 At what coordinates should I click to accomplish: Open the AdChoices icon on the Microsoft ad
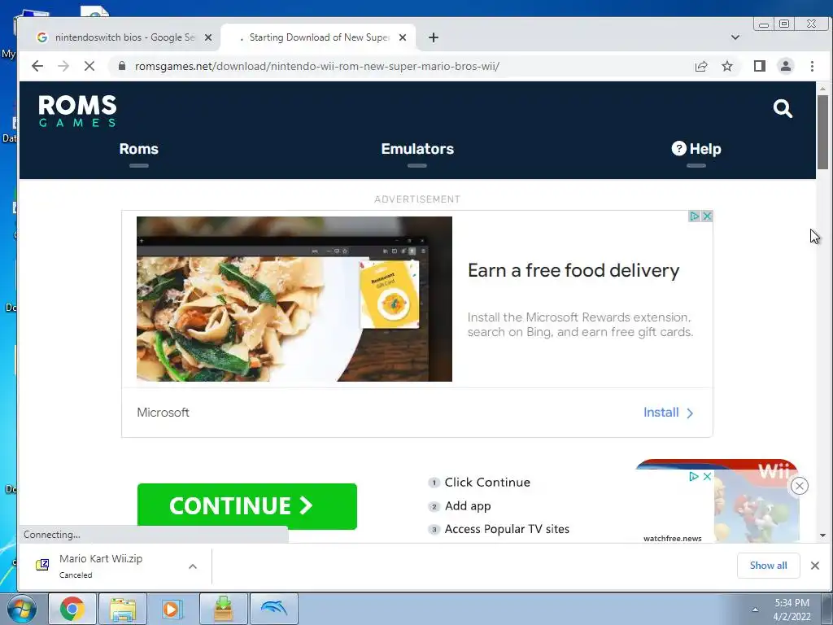(695, 216)
